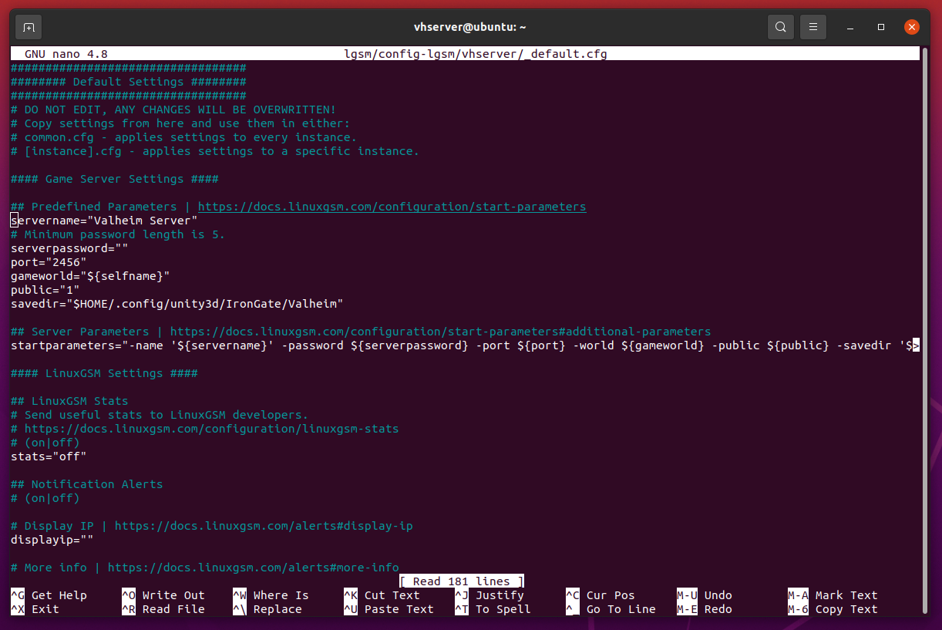This screenshot has height=630, width=942.
Task: Click the ^T To Spell shortcut
Action: click(493, 609)
